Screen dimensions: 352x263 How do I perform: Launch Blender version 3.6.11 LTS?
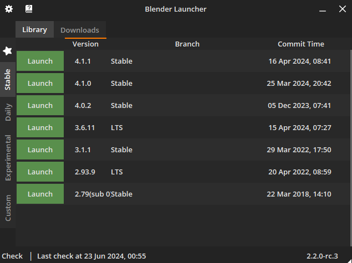[x=40, y=127]
